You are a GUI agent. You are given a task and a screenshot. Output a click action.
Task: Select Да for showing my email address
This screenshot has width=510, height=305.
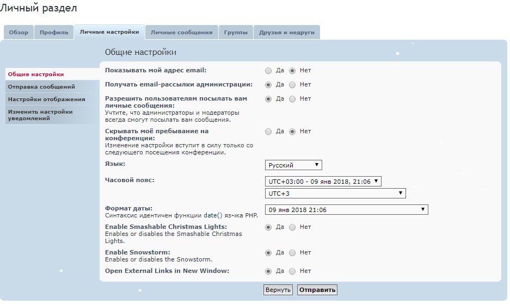point(268,71)
